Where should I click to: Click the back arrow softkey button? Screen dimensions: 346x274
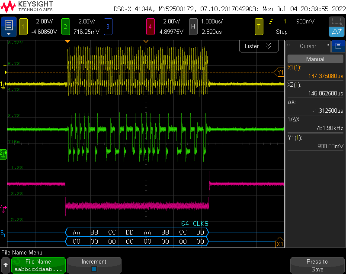(6, 264)
